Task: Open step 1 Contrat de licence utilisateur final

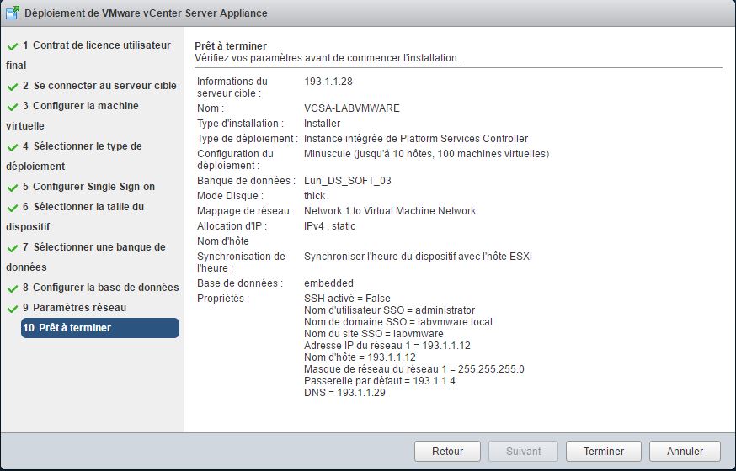Action: 88,56
